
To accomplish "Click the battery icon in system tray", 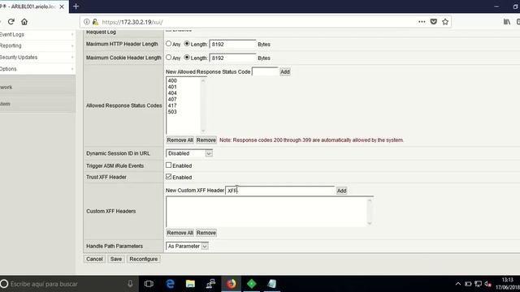I will (468, 284).
